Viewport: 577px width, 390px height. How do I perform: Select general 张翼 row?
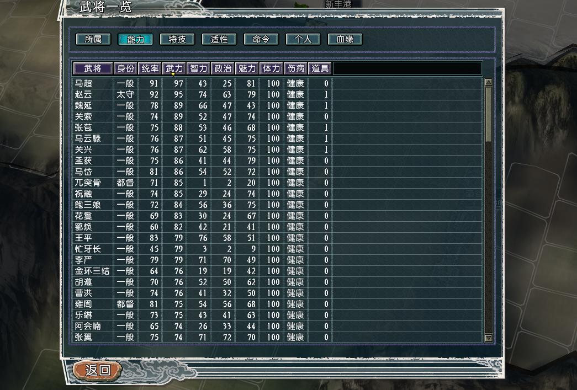(x=278, y=337)
